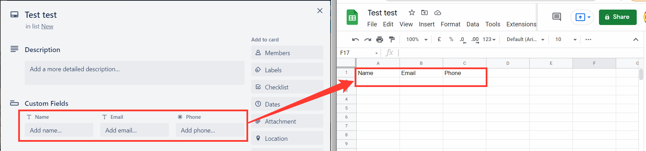Select cell B1 containing 'Email'

[421, 73]
